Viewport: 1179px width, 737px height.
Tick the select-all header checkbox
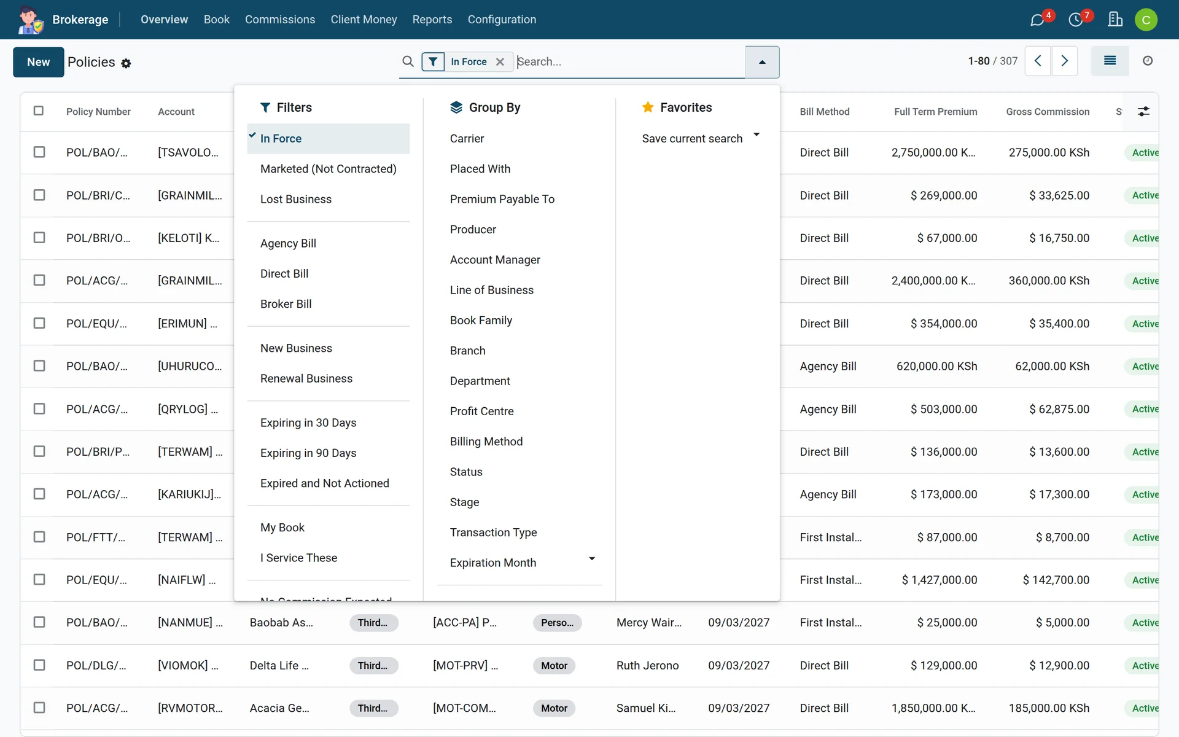coord(39,111)
